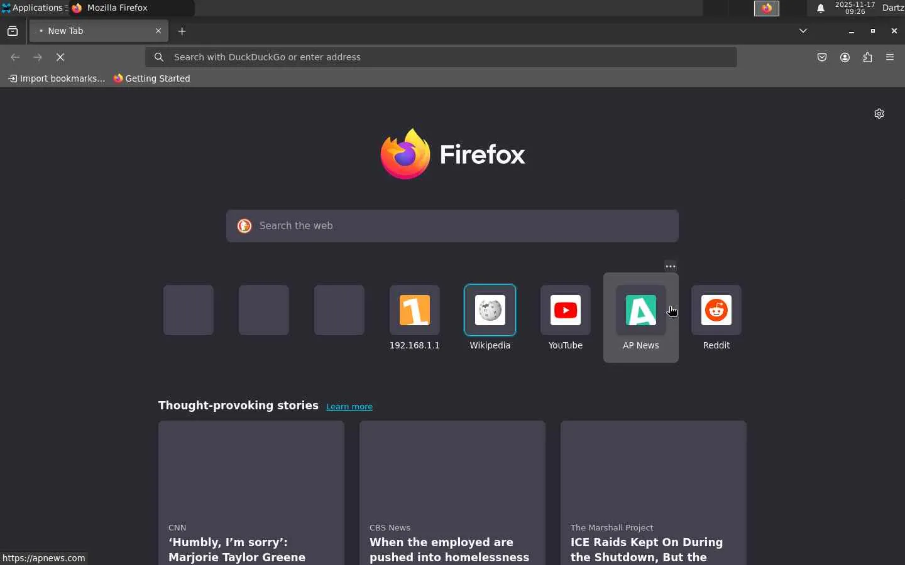Image resolution: width=905 pixels, height=565 pixels.
Task: Open the Applications menu in the panel
Action: coord(33,8)
